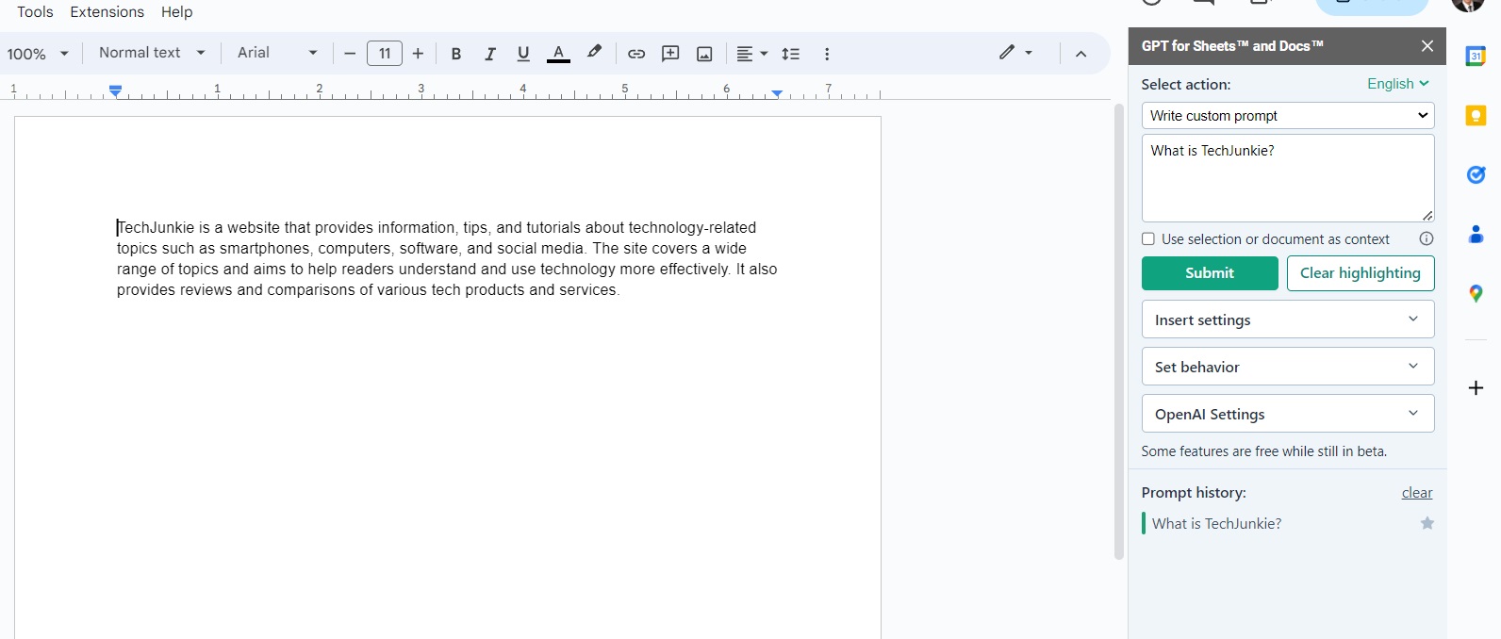Click the Clear highlighting button
The height and width of the screenshot is (639, 1501).
(1361, 273)
